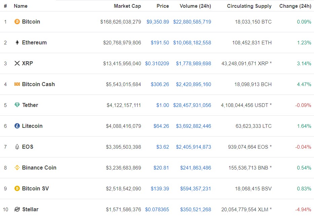This screenshot has height=219, width=314.
Task: Click Litecoin volume $3,692,882,446
Action: click(x=194, y=126)
